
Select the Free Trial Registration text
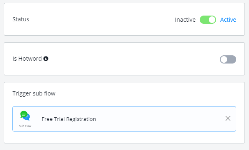[x=69, y=119]
